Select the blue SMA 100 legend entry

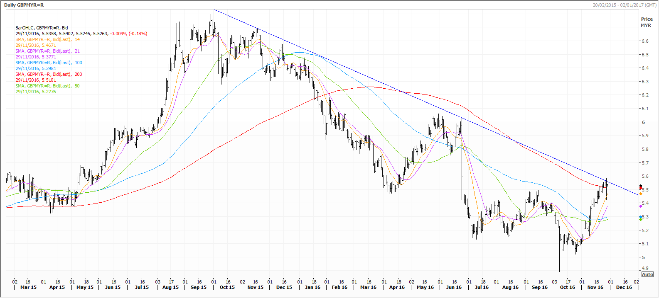49,63
